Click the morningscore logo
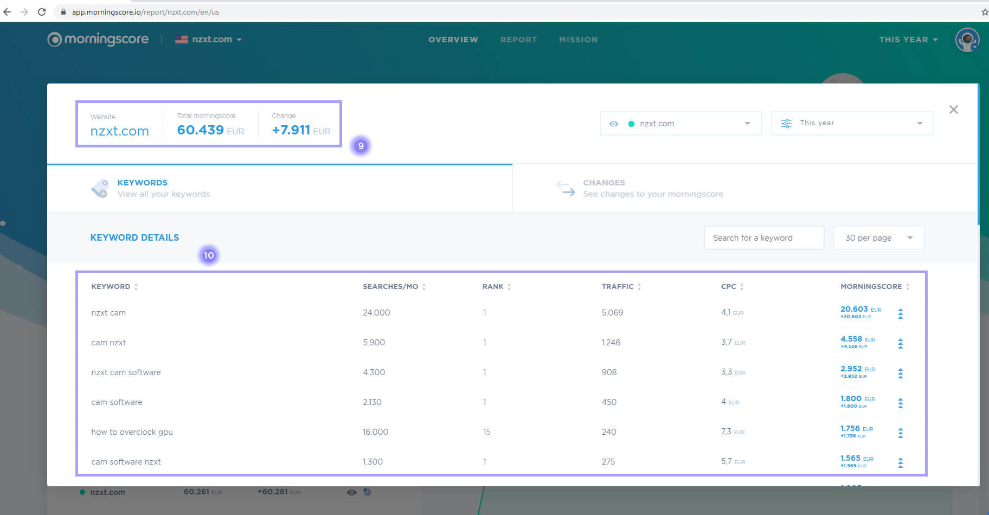Viewport: 989px width, 515px height. pyautogui.click(x=98, y=39)
